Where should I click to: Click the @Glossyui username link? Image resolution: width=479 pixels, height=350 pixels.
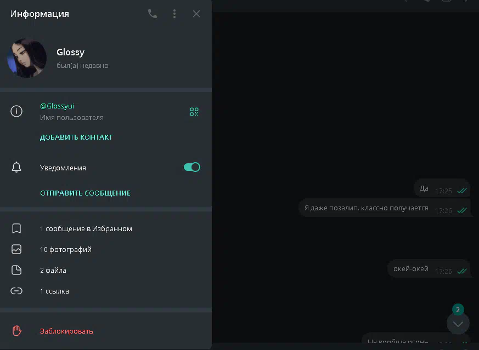[57, 106]
